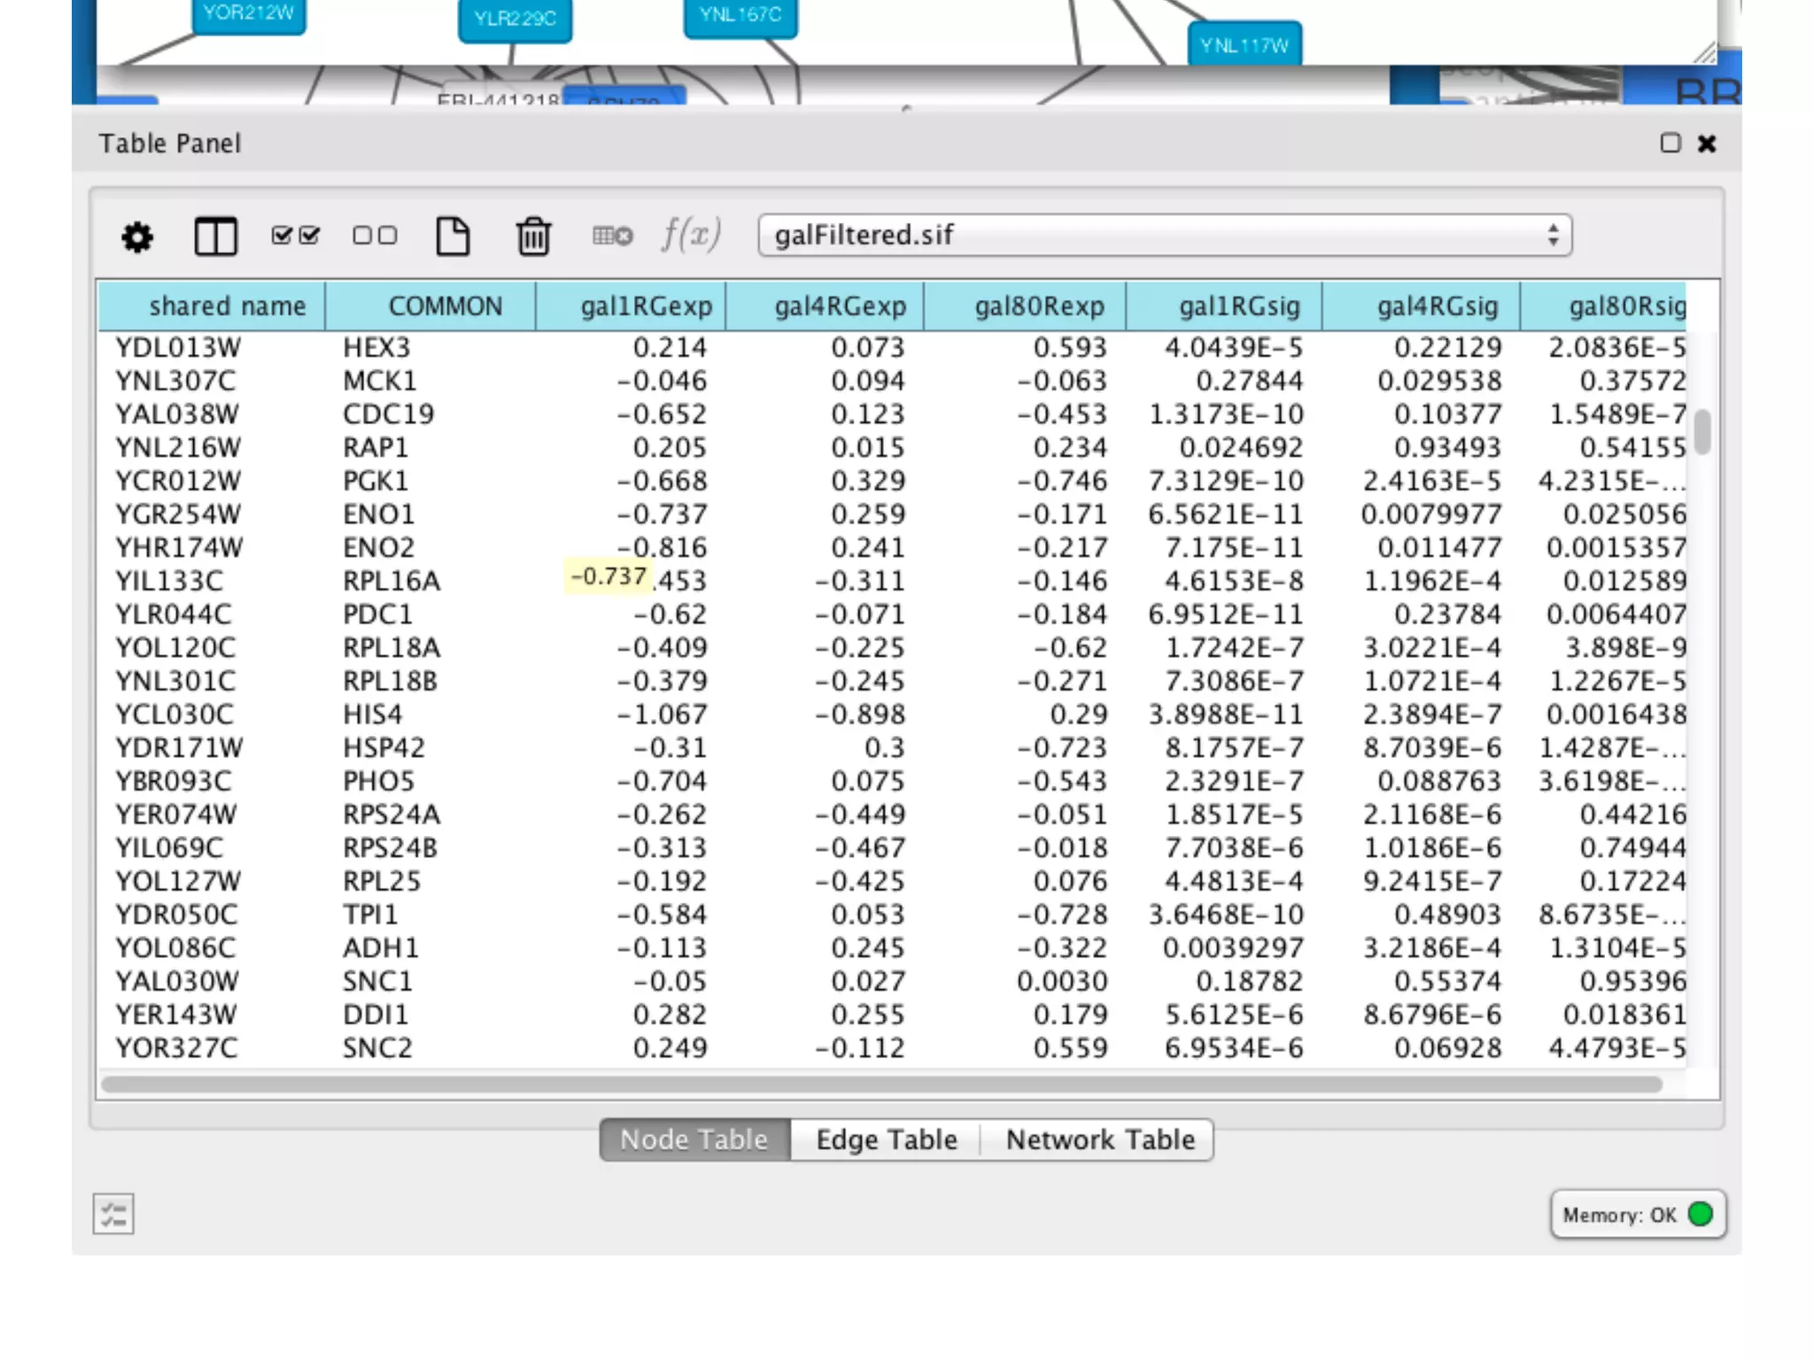Image resolution: width=1814 pixels, height=1360 pixels.
Task: Click the select all columns checkmarks icon
Action: tap(295, 236)
